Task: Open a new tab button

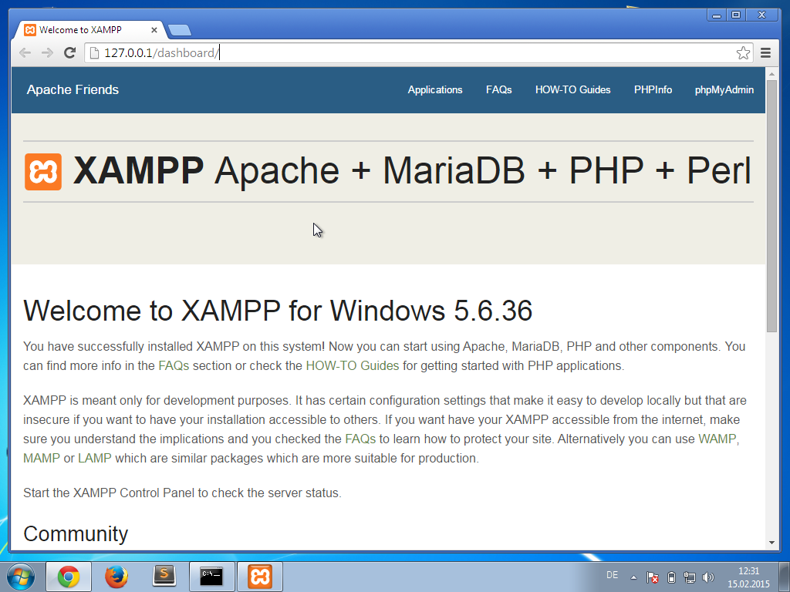Action: 179,30
